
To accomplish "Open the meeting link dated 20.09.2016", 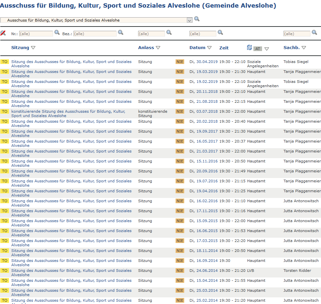I will (x=72, y=173).
